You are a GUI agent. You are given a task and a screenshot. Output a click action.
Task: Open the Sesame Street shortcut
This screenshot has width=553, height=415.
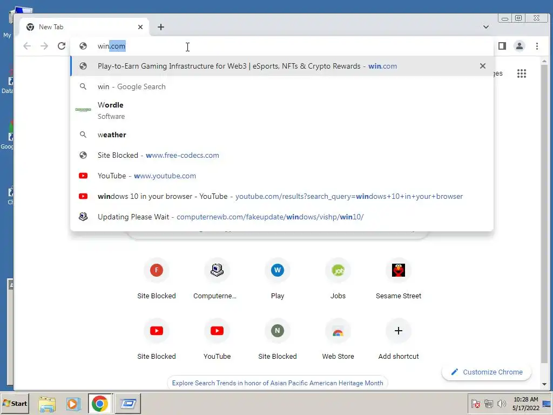click(399, 279)
